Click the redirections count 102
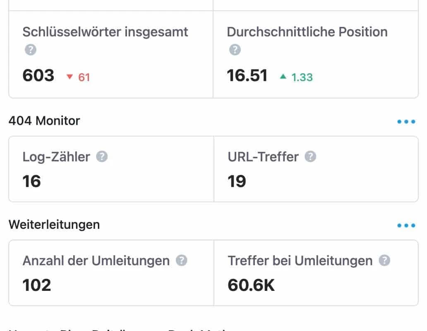The image size is (427, 331). click(37, 285)
